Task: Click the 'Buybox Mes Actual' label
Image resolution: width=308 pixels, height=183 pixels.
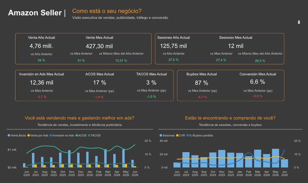Action: pyautogui.click(x=202, y=74)
